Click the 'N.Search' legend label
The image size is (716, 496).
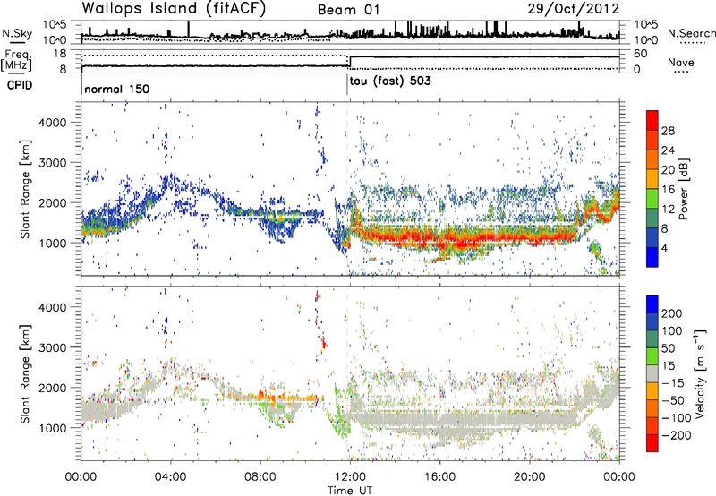click(x=691, y=33)
